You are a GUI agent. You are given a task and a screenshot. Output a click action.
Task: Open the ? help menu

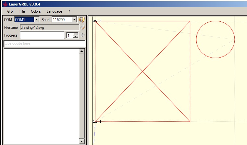69,11
